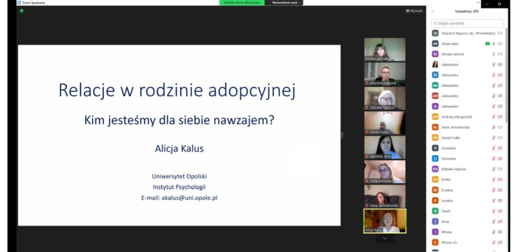Click the green encryption shield icon

(22, 11)
